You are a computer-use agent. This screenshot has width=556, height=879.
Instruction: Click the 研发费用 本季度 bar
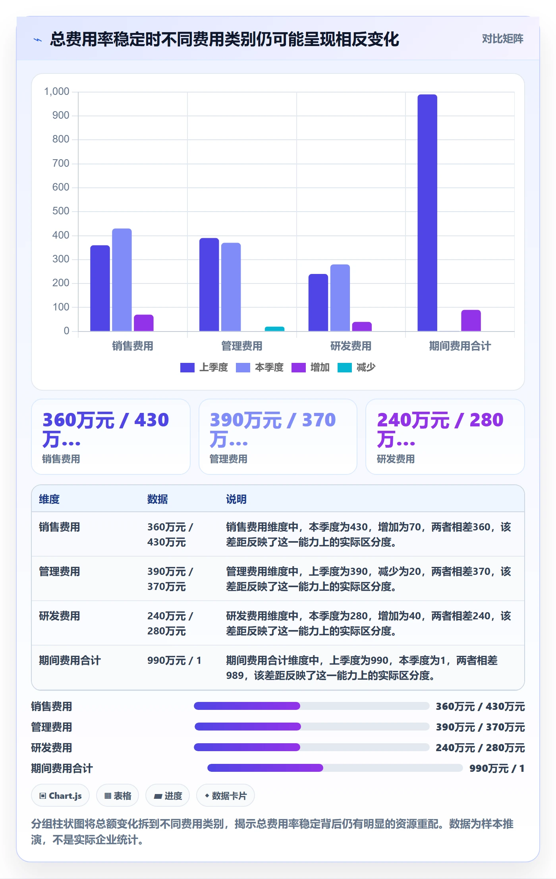(x=340, y=298)
